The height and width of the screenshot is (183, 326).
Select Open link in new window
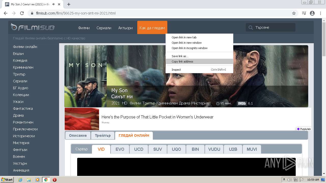(x=199, y=43)
